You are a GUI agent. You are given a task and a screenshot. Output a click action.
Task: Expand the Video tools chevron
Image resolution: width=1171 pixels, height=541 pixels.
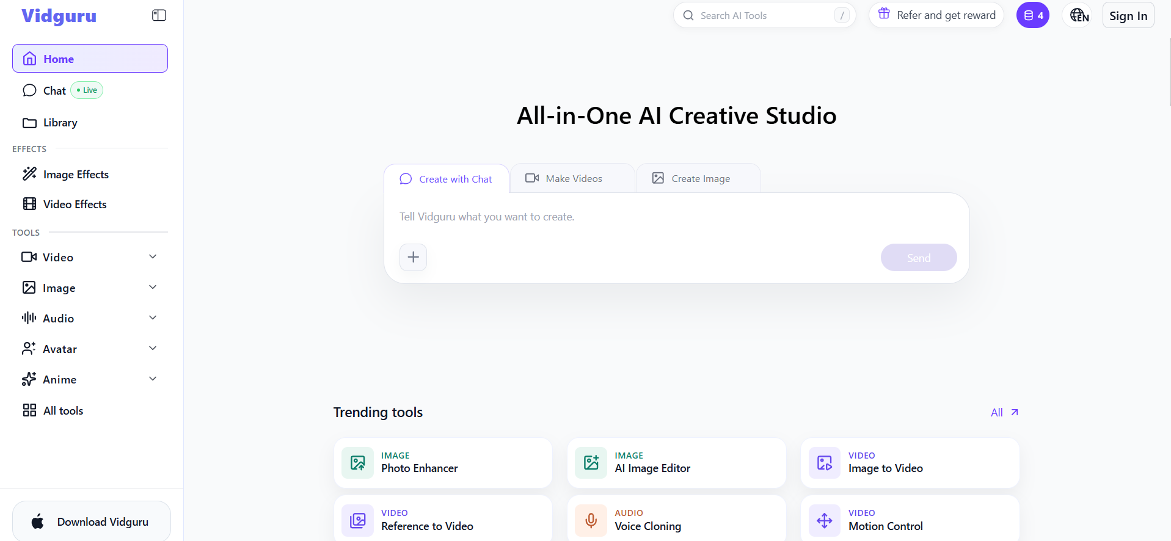pos(153,257)
